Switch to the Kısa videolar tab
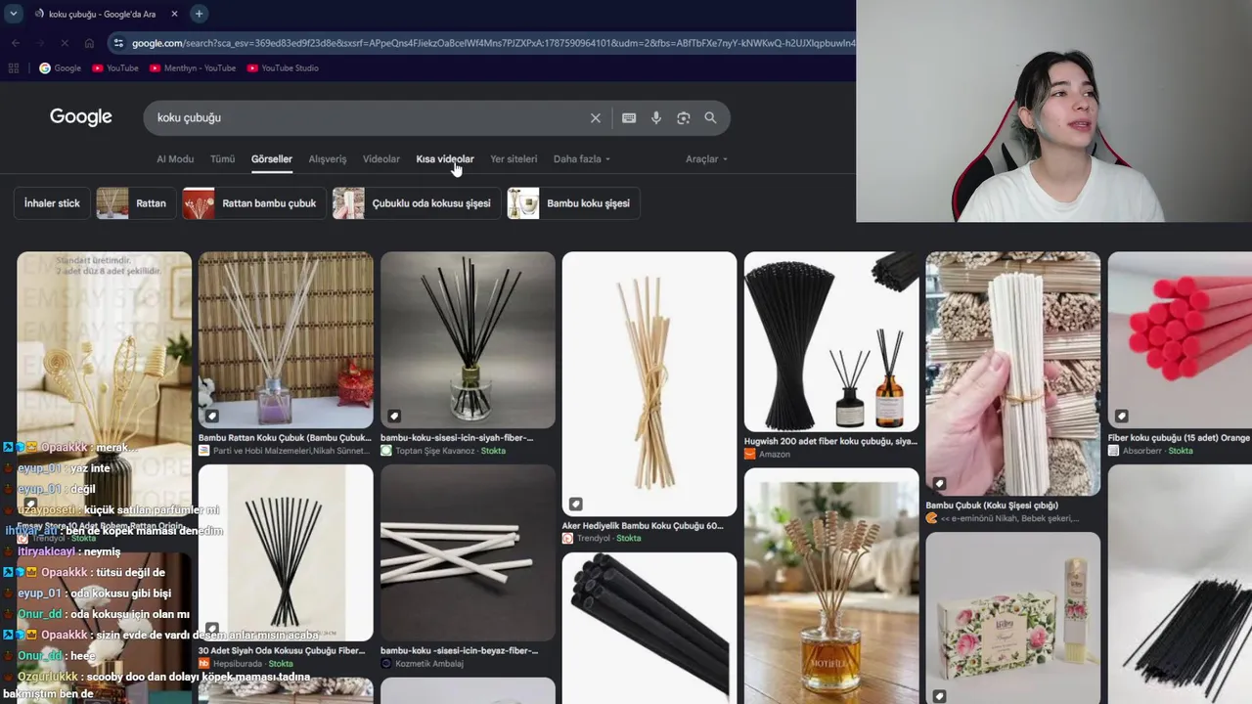The width and height of the screenshot is (1252, 704). tap(445, 159)
